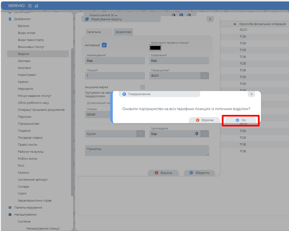Image resolution: width=289 pixels, height=231 pixels.
Task: Click into the Примітка text area
Action: (147, 150)
